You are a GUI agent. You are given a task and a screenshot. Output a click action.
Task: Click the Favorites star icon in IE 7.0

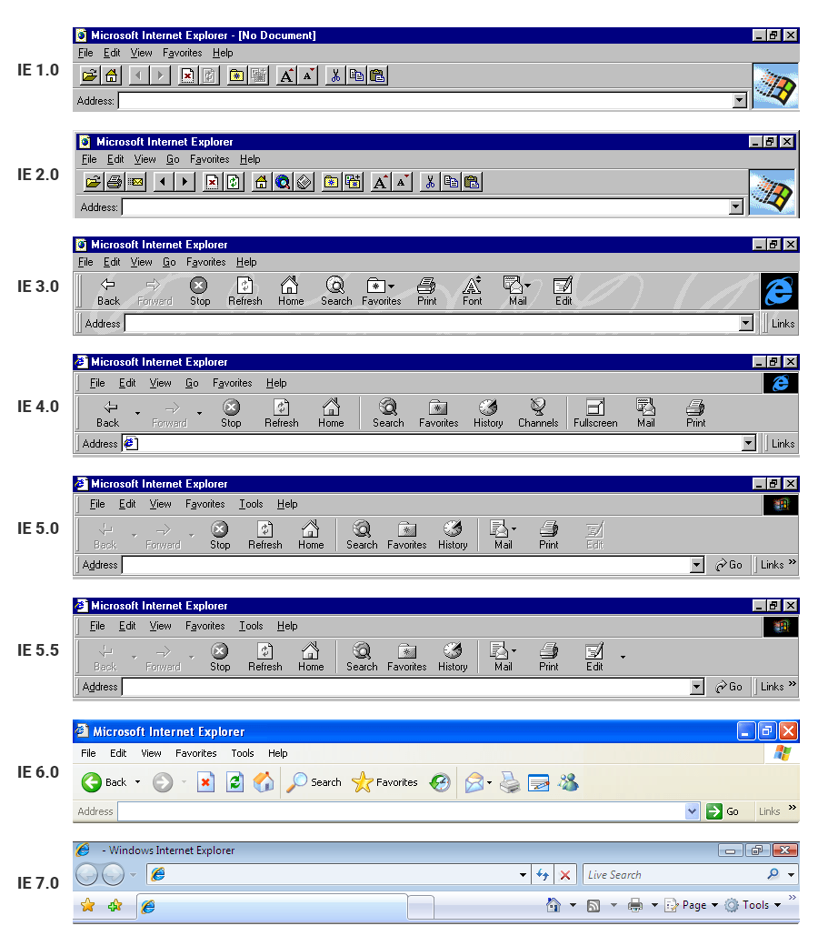click(88, 905)
